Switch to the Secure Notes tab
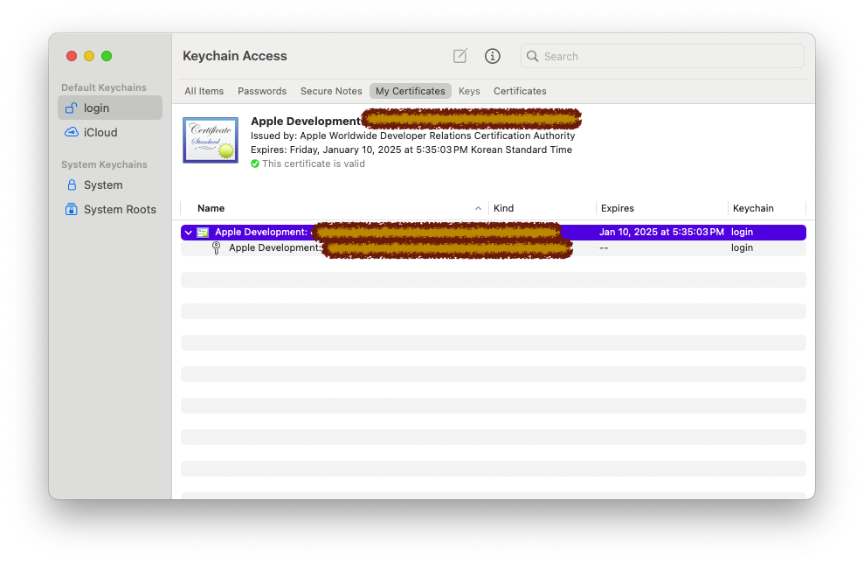The image size is (864, 564). pyautogui.click(x=331, y=91)
